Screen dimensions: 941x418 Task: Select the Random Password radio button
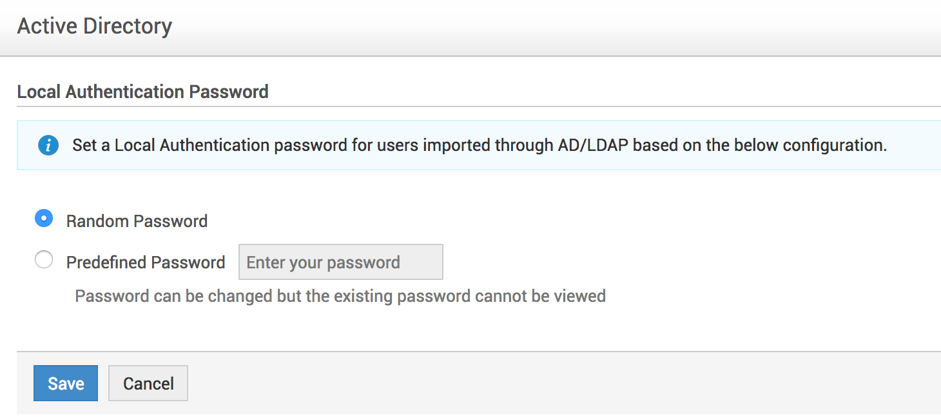pyautogui.click(x=44, y=219)
